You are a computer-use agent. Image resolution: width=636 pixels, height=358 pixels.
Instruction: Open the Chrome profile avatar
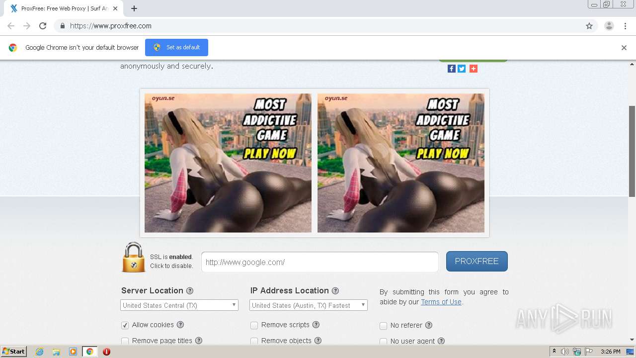click(609, 26)
